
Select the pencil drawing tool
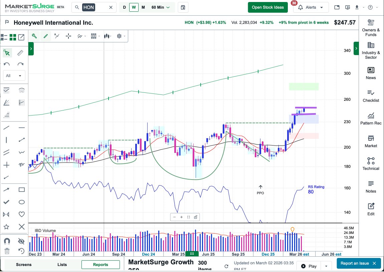(46, 36)
